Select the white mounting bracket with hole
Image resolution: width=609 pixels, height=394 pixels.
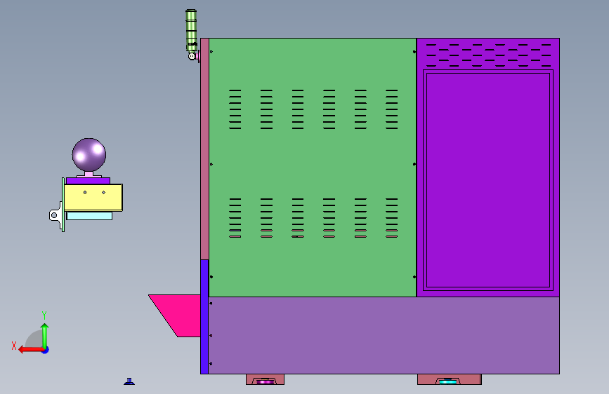[57, 216]
